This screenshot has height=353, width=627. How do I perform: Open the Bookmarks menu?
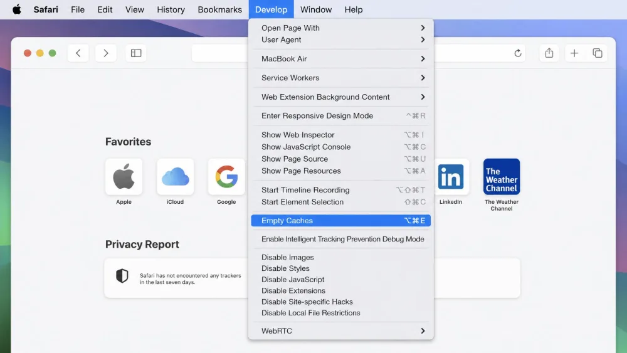point(220,9)
